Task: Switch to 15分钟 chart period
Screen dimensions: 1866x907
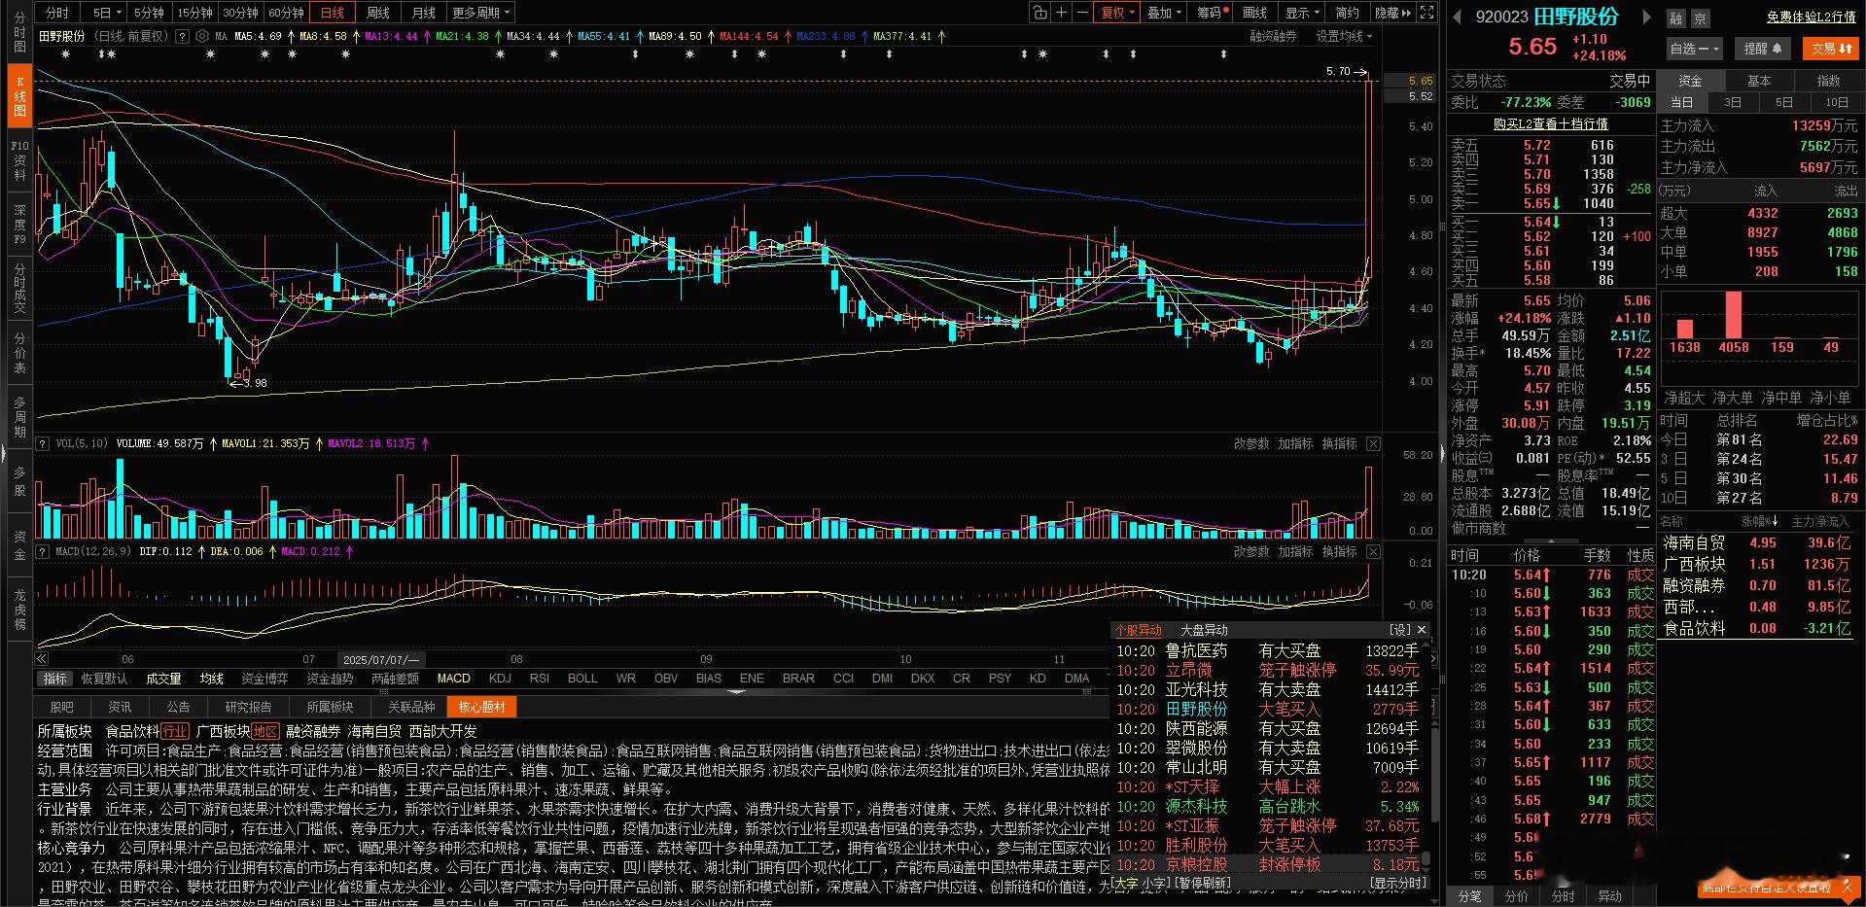Action: point(194,13)
